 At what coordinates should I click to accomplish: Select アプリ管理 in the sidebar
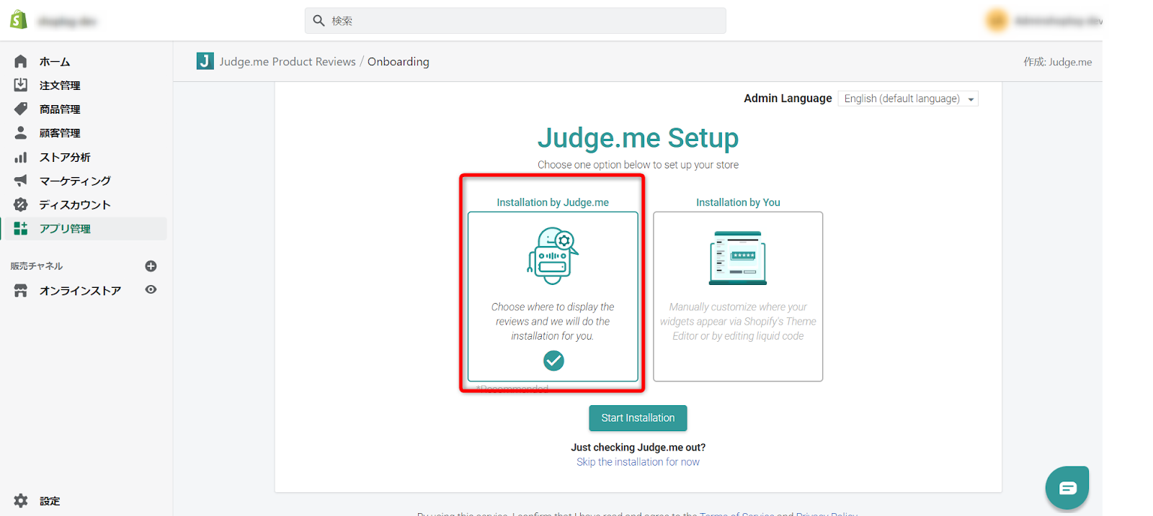pos(84,229)
